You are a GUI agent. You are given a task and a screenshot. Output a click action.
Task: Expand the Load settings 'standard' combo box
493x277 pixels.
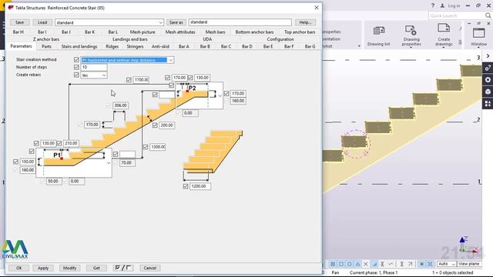click(160, 22)
